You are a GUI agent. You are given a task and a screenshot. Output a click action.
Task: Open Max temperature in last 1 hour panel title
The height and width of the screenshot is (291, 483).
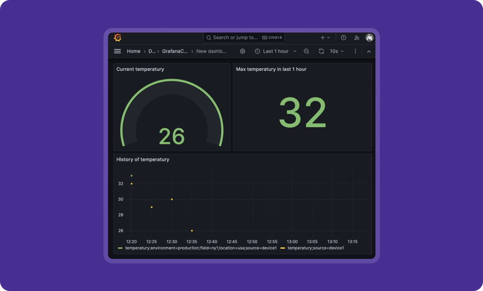(271, 69)
